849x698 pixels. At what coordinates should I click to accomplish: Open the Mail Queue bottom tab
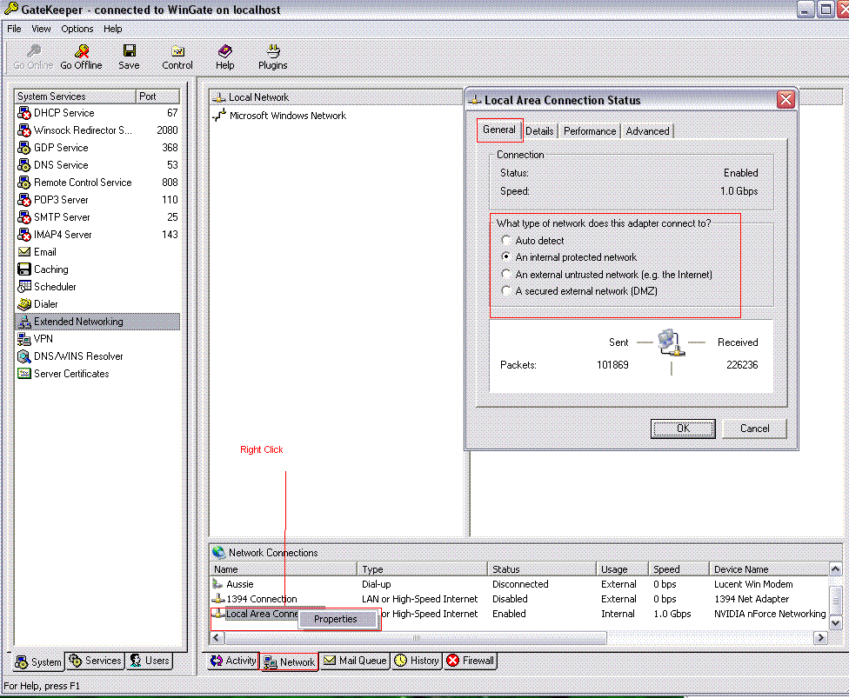pyautogui.click(x=356, y=661)
